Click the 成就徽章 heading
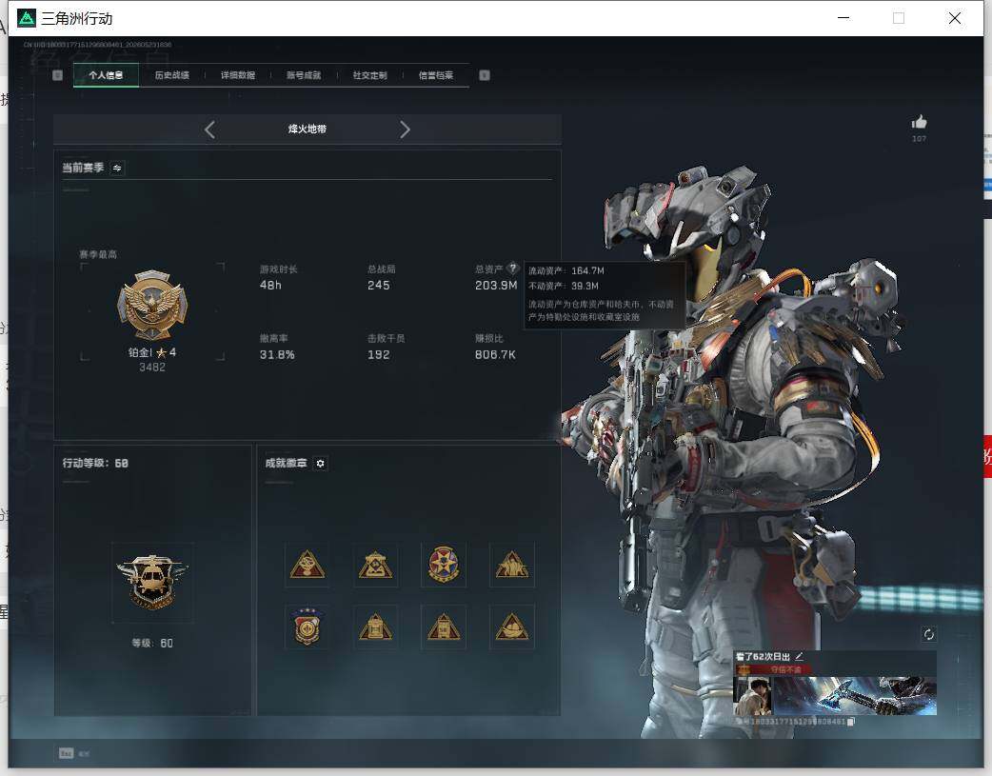 286,464
